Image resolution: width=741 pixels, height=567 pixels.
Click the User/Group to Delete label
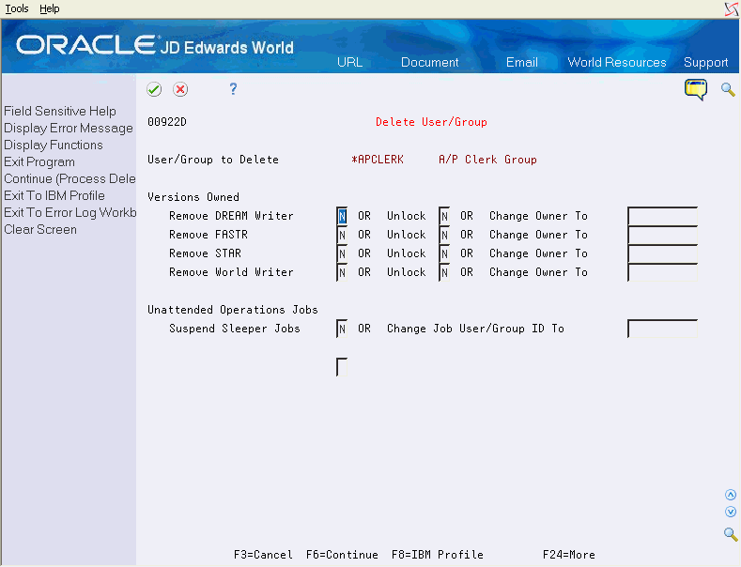(213, 160)
